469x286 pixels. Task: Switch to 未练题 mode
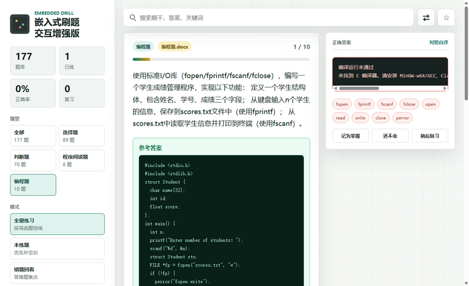pos(57,248)
